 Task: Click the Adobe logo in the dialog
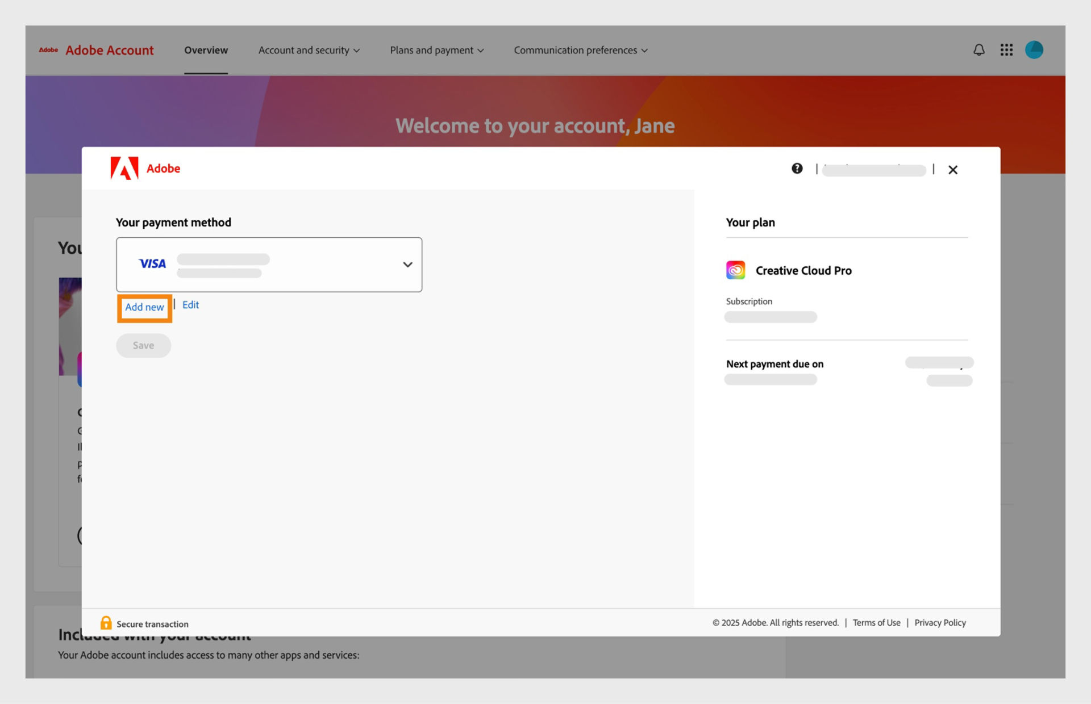pyautogui.click(x=145, y=168)
